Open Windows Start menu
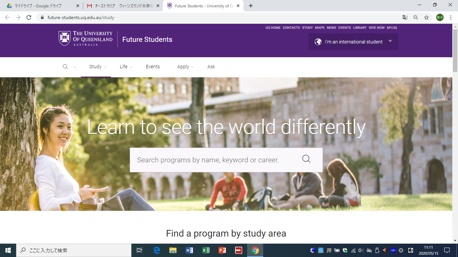 click(x=8, y=250)
